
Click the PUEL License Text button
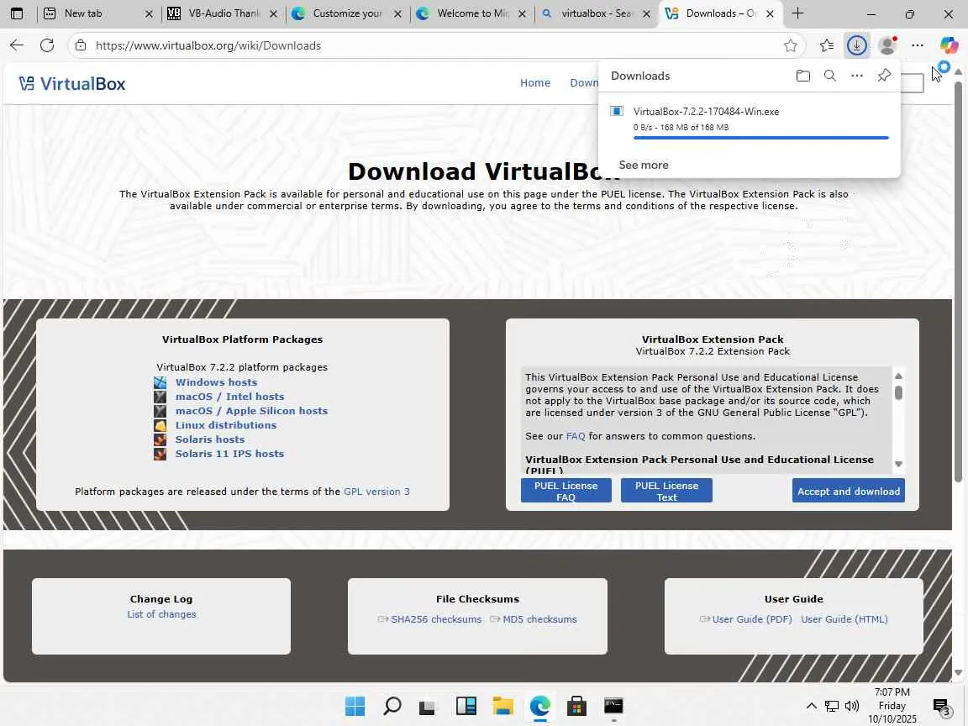666,491
